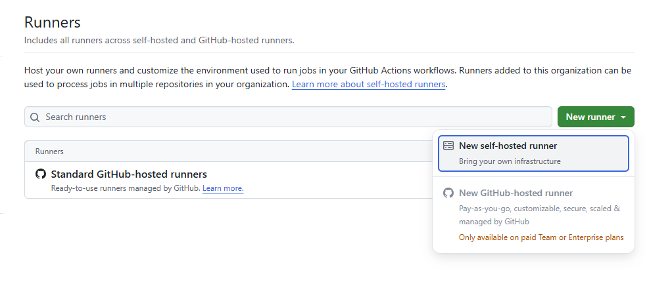Open the Standard GitHub-hosted runners entry

coord(129,174)
